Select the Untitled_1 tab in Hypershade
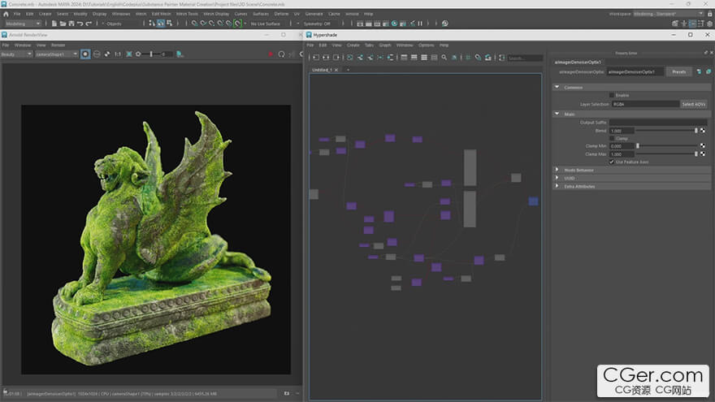715x402 pixels. click(x=322, y=70)
